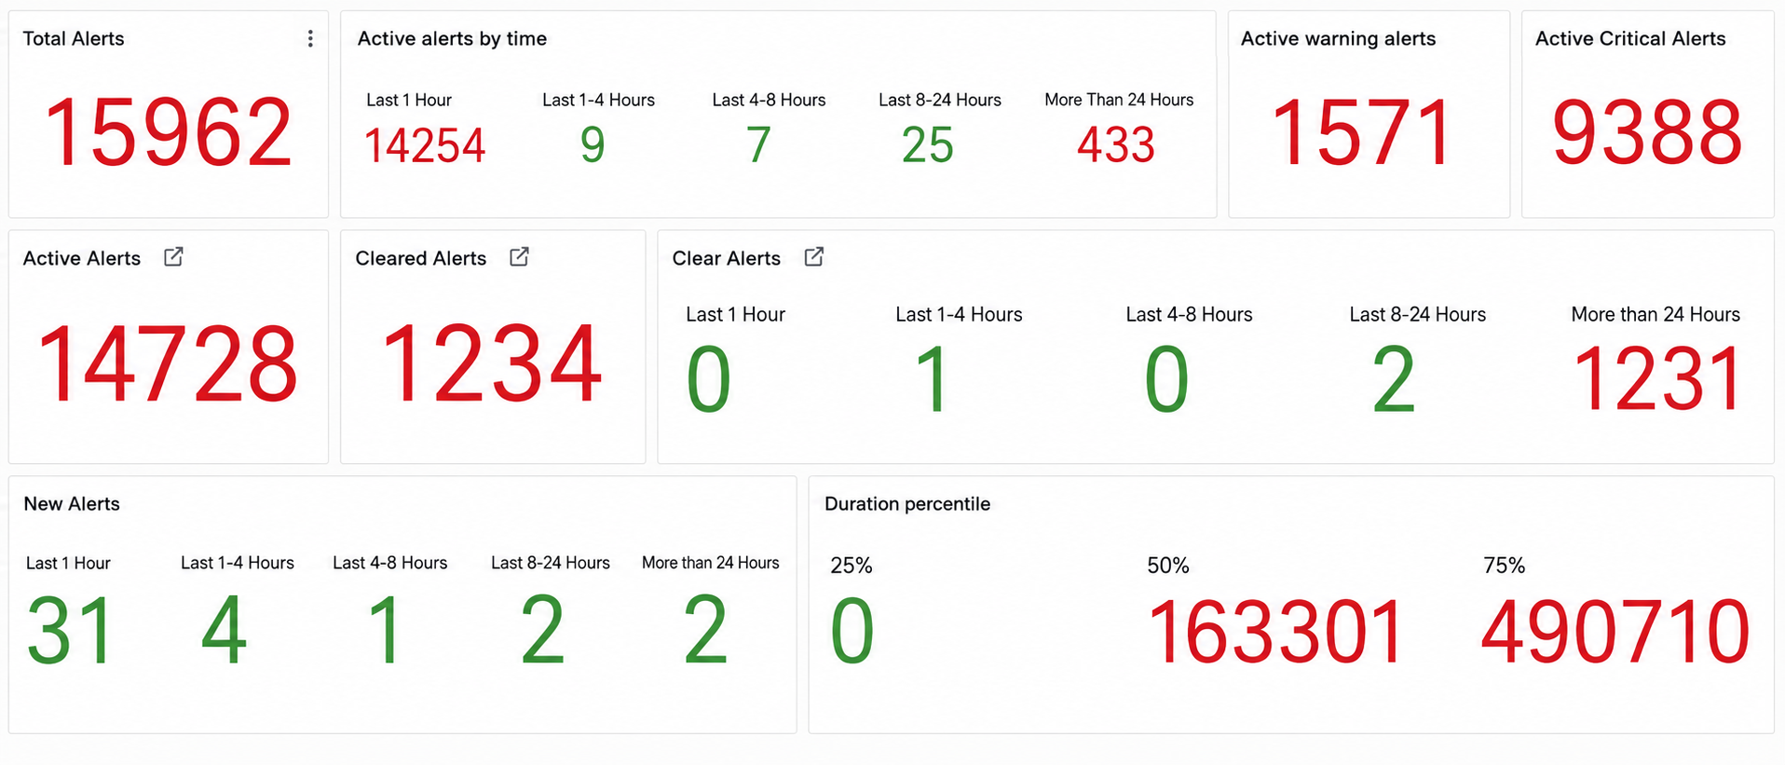1785x765 pixels.
Task: Select the 50% label in Duration percentile
Action: 1168,566
